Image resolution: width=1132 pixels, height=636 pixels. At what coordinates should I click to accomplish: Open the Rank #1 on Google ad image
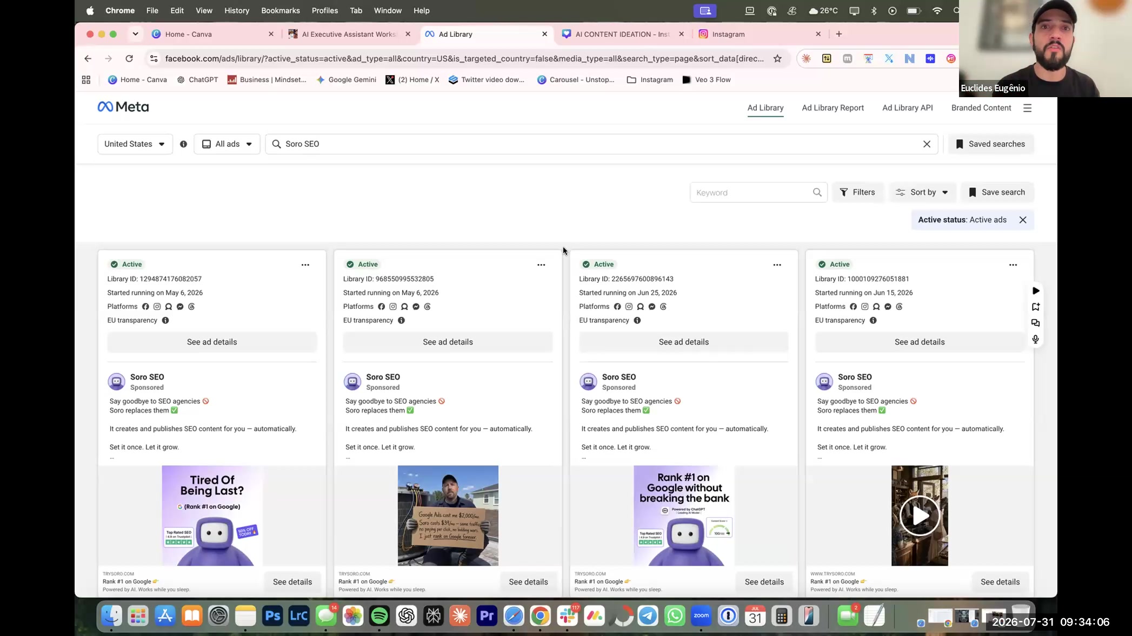tap(684, 516)
